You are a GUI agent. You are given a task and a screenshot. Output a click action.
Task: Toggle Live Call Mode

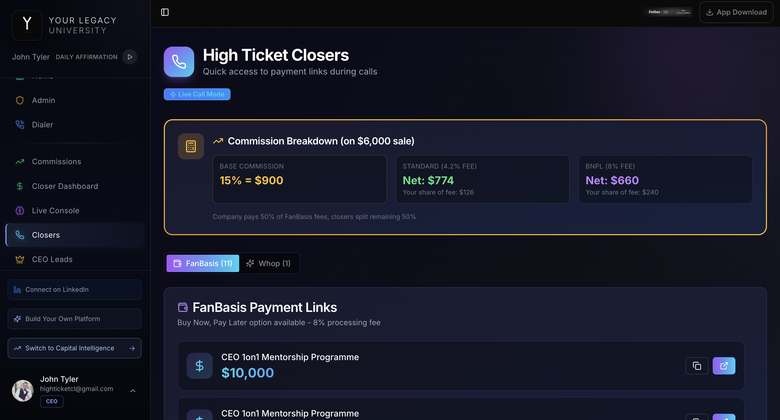[197, 94]
